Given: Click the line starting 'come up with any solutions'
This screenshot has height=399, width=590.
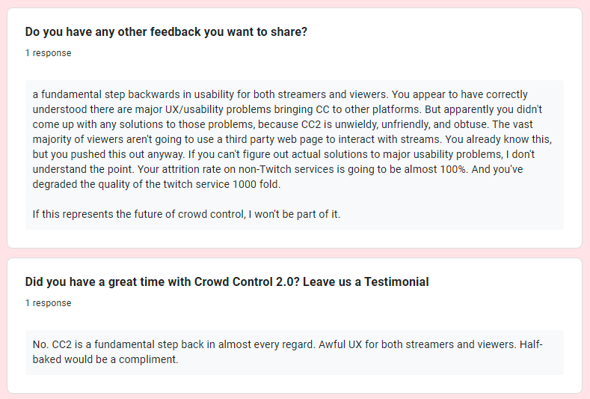Looking at the screenshot, I should (283, 124).
